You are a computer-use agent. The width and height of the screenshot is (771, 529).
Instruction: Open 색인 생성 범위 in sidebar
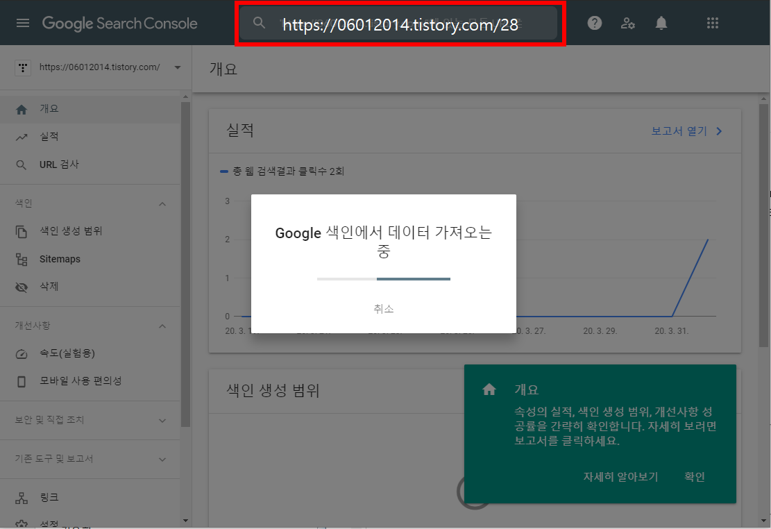[90, 230]
